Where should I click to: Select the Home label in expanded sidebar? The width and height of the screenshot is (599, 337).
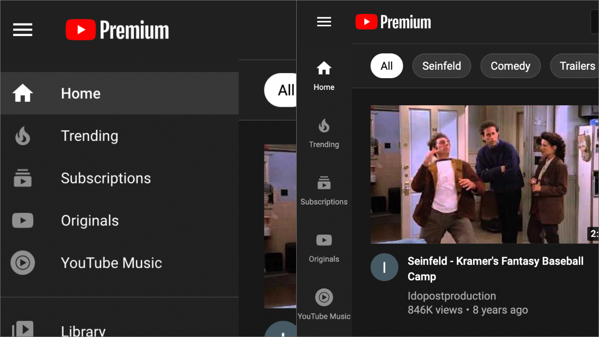(x=80, y=94)
